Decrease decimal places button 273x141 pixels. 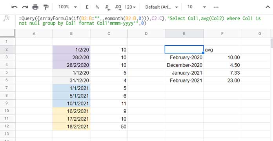coord(107,7)
